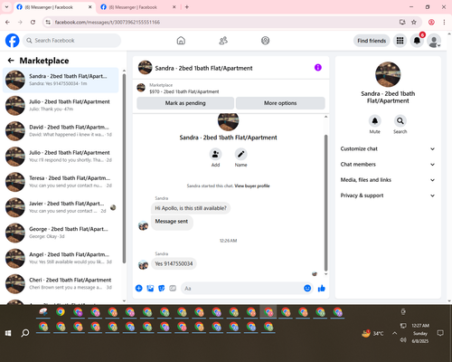Open David's conversation in the list
Viewport: 452px width, 362px height.
click(61, 131)
